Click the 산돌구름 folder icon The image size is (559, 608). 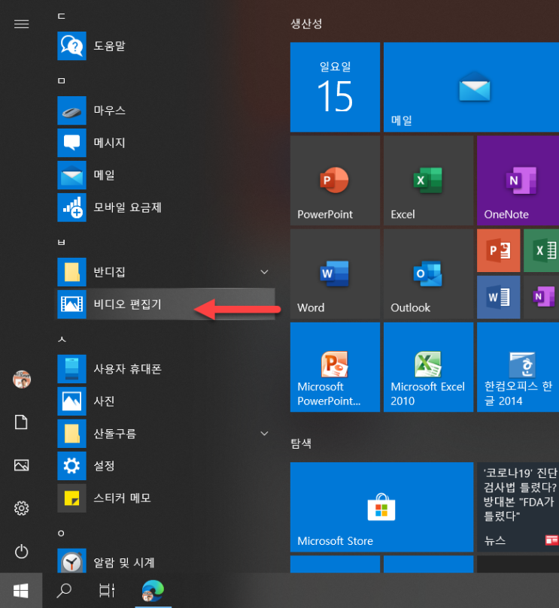tap(71, 434)
